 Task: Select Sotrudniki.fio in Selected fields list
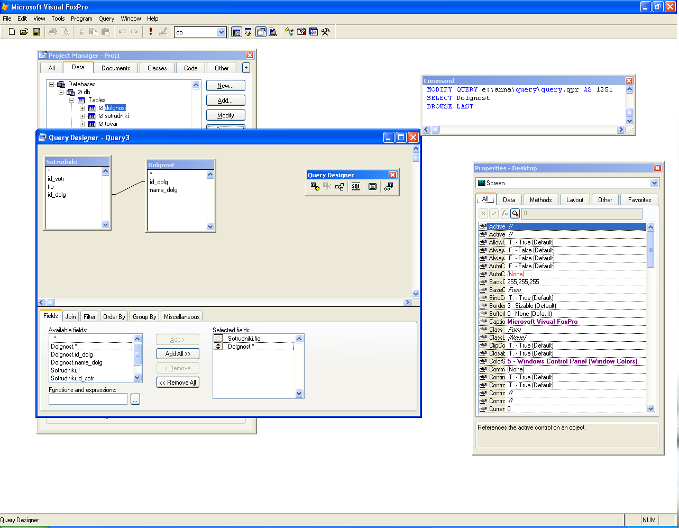tap(244, 339)
